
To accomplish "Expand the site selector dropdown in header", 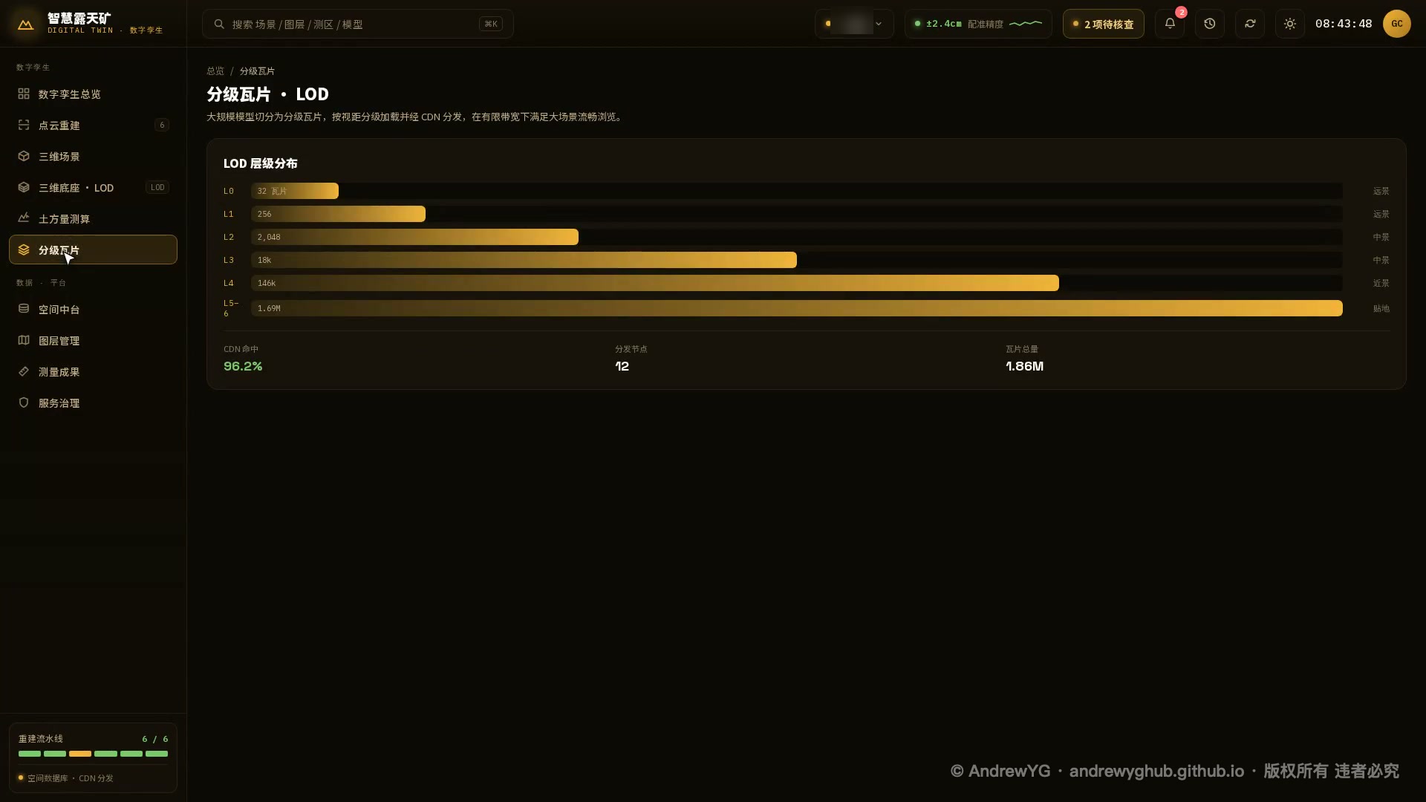I will click(854, 24).
